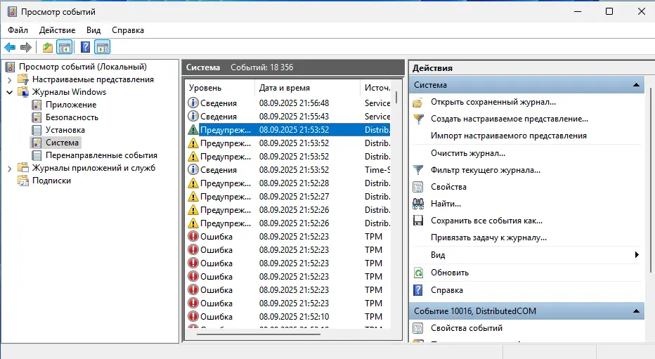This screenshot has width=655, height=359.
Task: Click the floppy disk icon for Сохранить все события как
Action: click(x=418, y=221)
